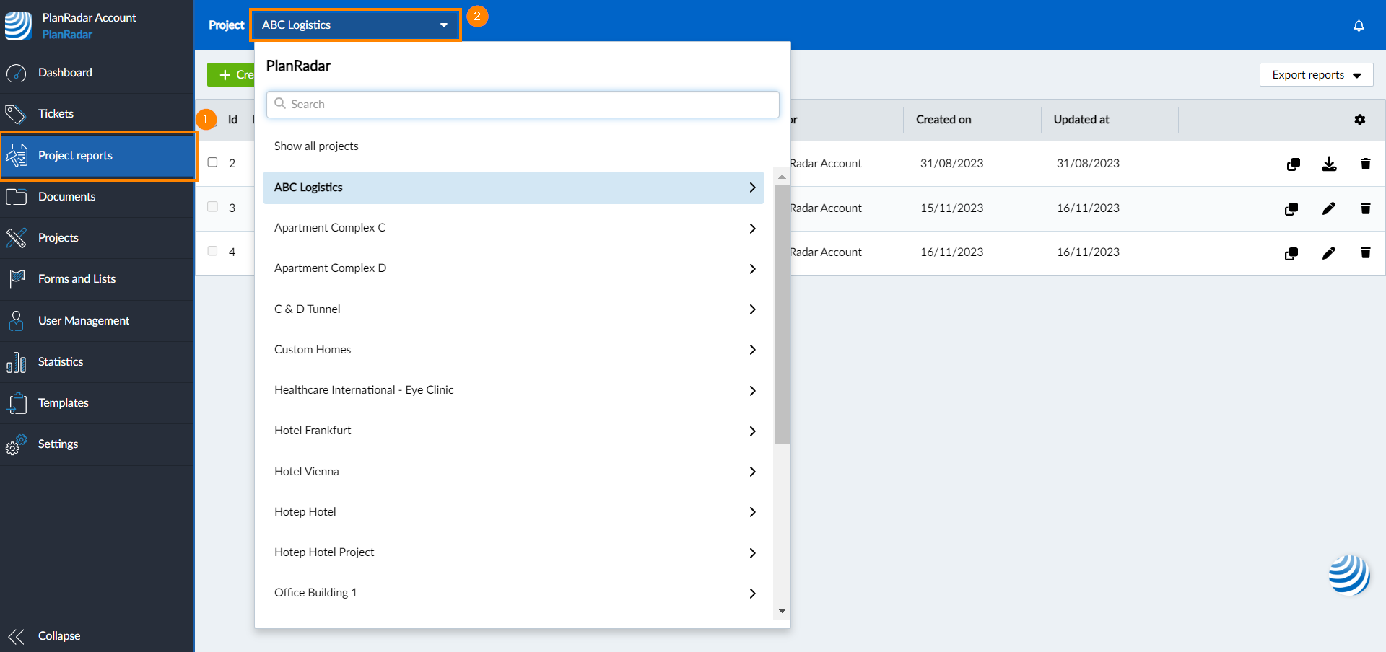
Task: Delete the report in the last row
Action: click(x=1366, y=253)
